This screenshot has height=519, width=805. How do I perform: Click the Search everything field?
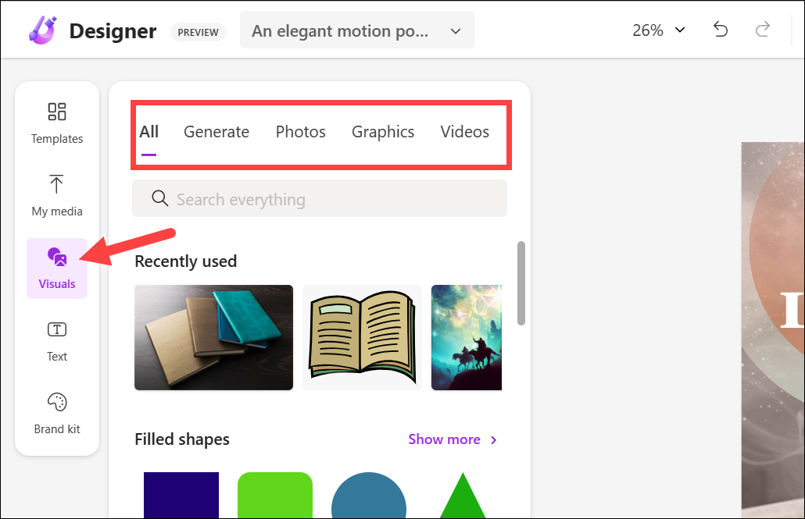(320, 198)
